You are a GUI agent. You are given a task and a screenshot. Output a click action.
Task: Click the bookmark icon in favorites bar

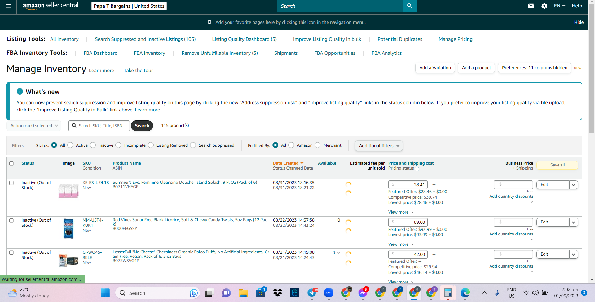(x=209, y=22)
